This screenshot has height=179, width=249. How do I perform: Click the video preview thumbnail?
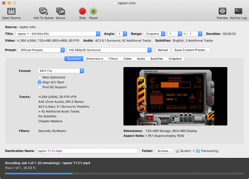pos(175,96)
